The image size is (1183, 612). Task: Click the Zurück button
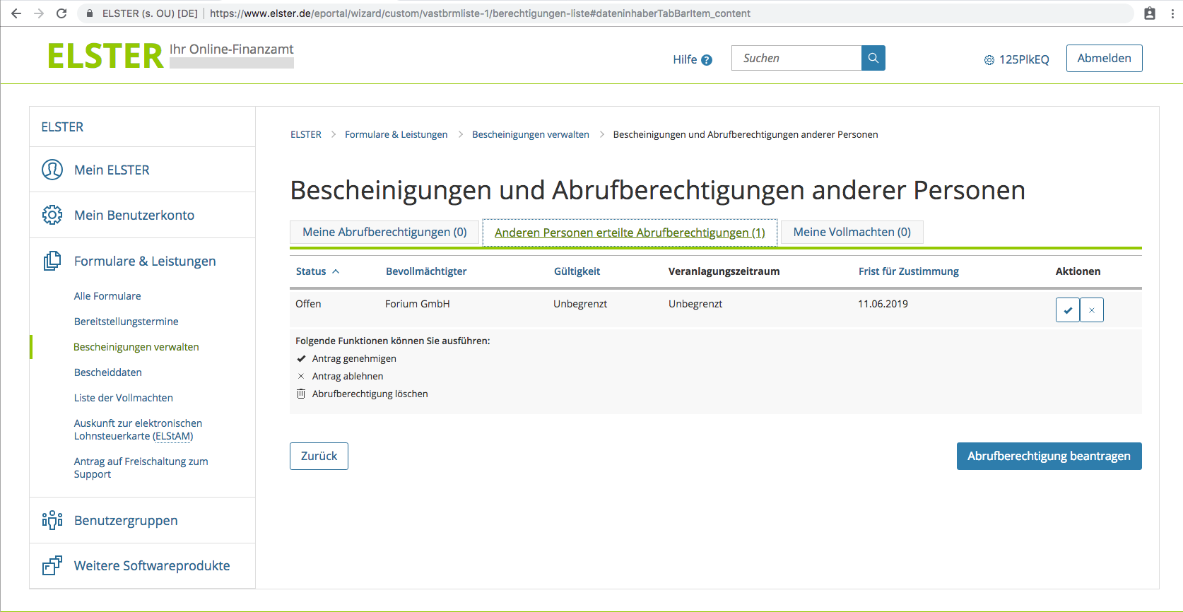click(x=319, y=456)
